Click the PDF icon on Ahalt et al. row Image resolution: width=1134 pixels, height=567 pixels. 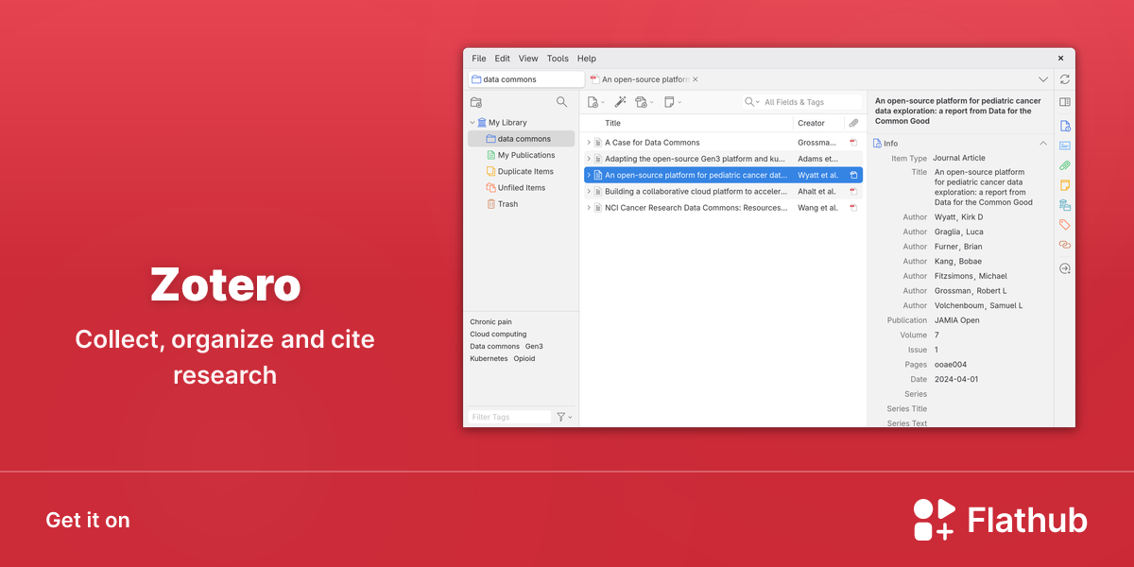click(853, 191)
